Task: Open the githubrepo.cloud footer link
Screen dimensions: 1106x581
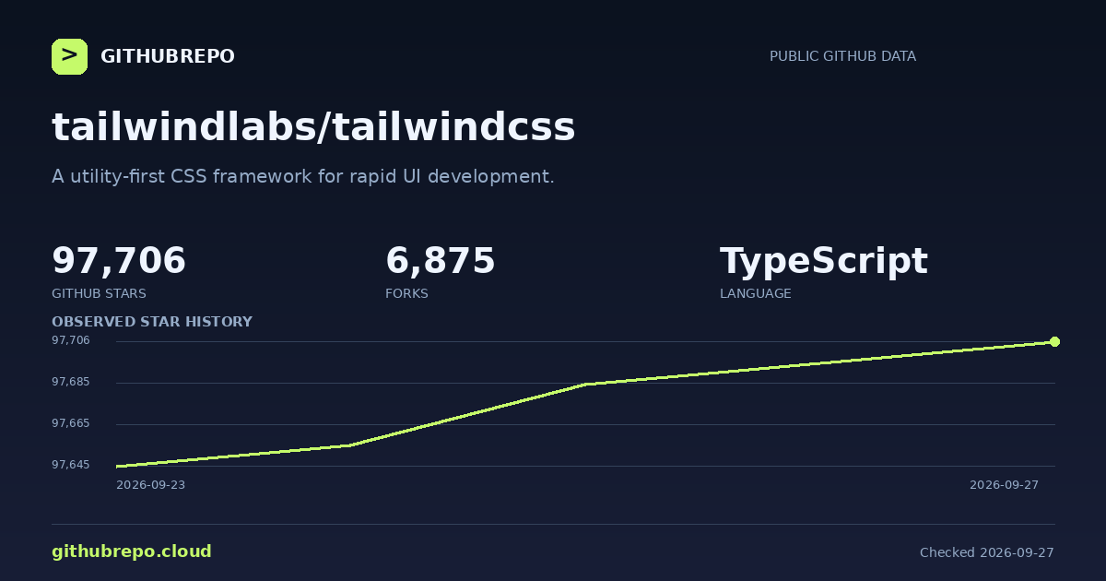Action: point(132,551)
